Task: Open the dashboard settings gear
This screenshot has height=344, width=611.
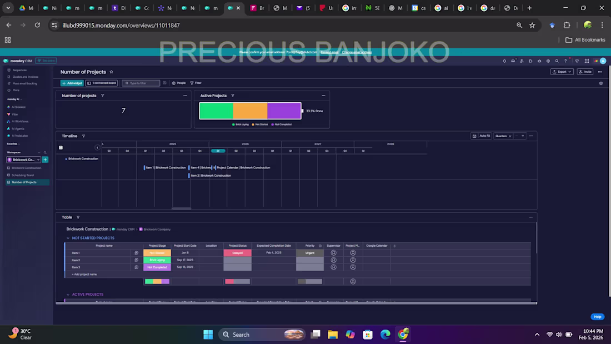Action: pyautogui.click(x=601, y=83)
